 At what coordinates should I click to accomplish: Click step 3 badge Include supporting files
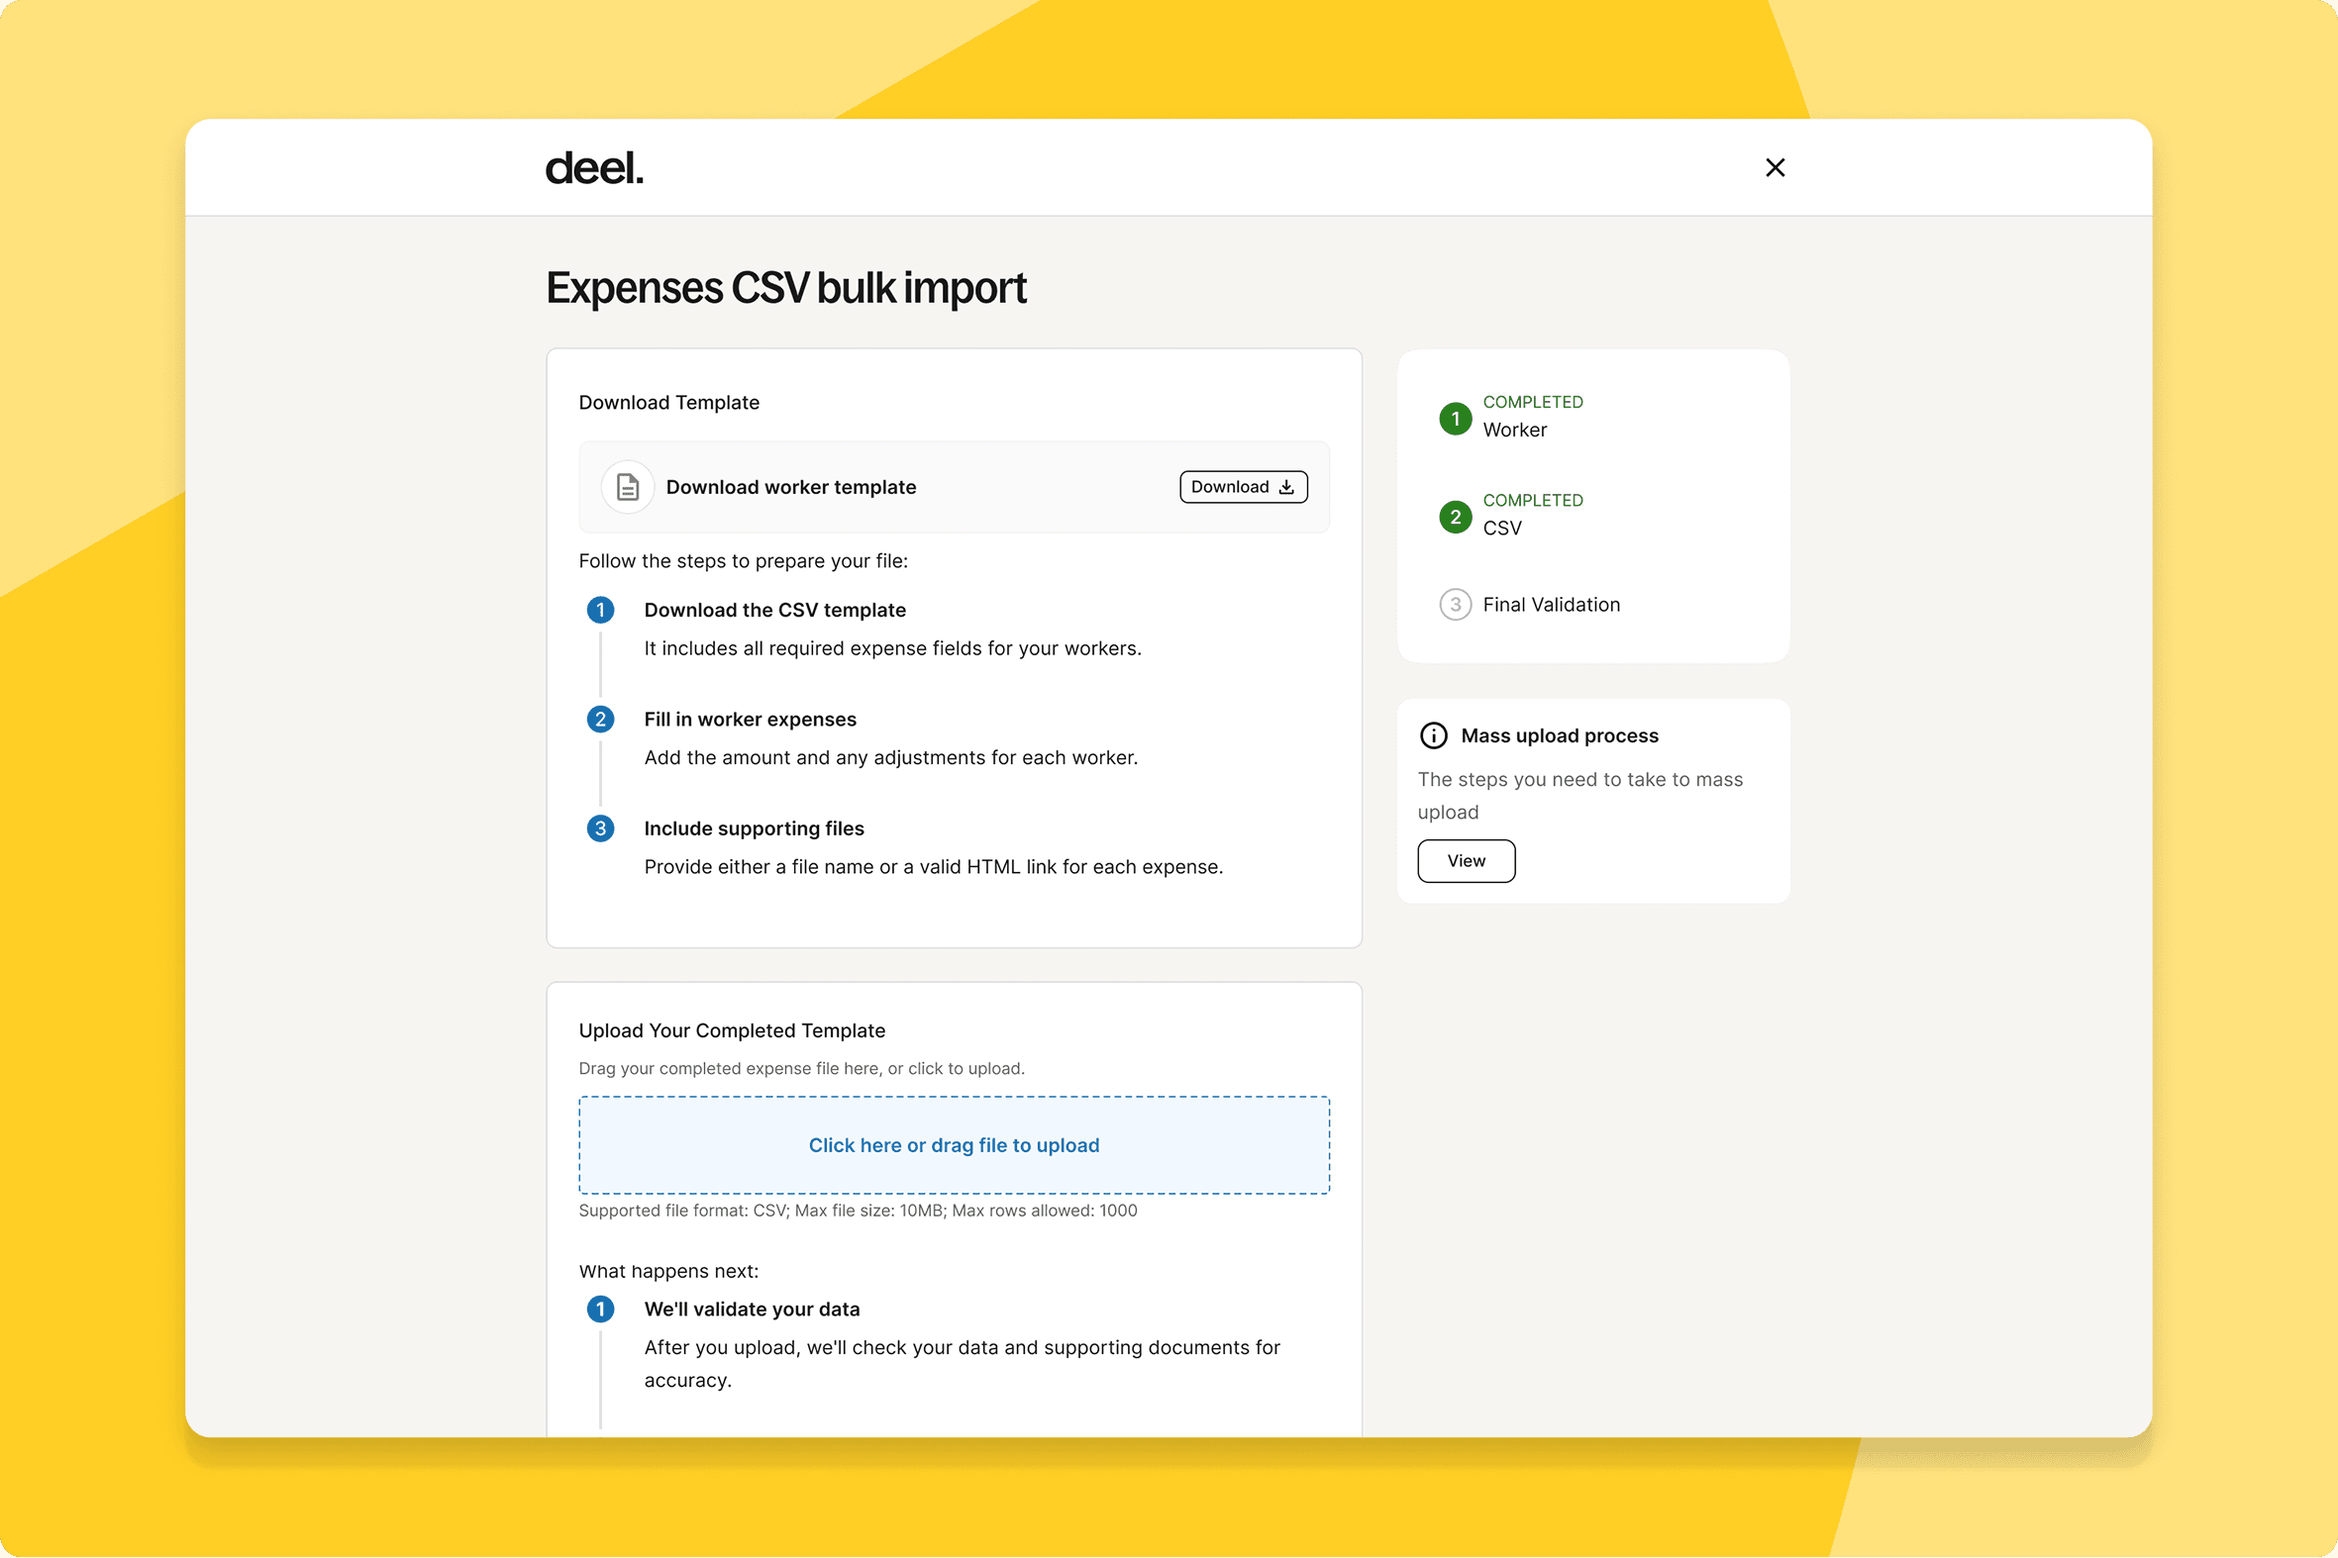point(600,828)
